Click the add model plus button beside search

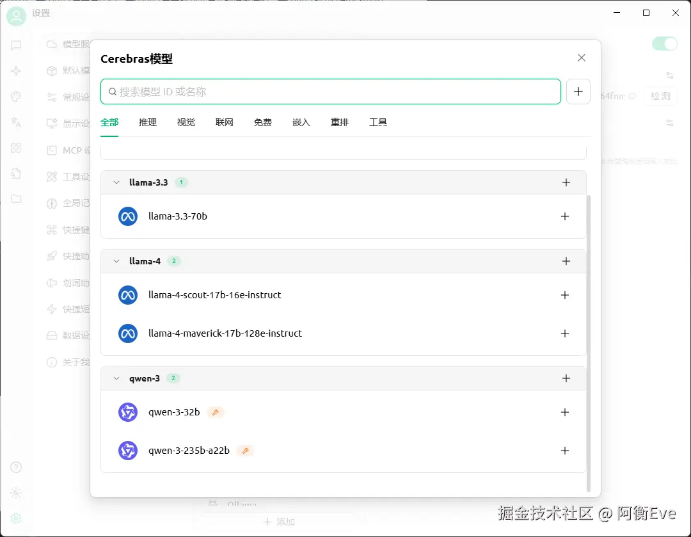tap(578, 92)
